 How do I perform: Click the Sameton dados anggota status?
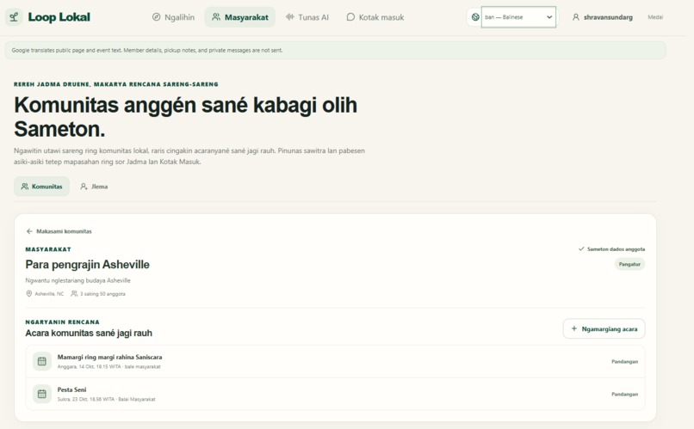pyautogui.click(x=611, y=249)
